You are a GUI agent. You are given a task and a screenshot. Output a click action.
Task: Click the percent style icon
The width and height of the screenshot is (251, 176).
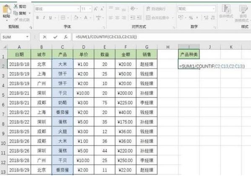pos(191,18)
